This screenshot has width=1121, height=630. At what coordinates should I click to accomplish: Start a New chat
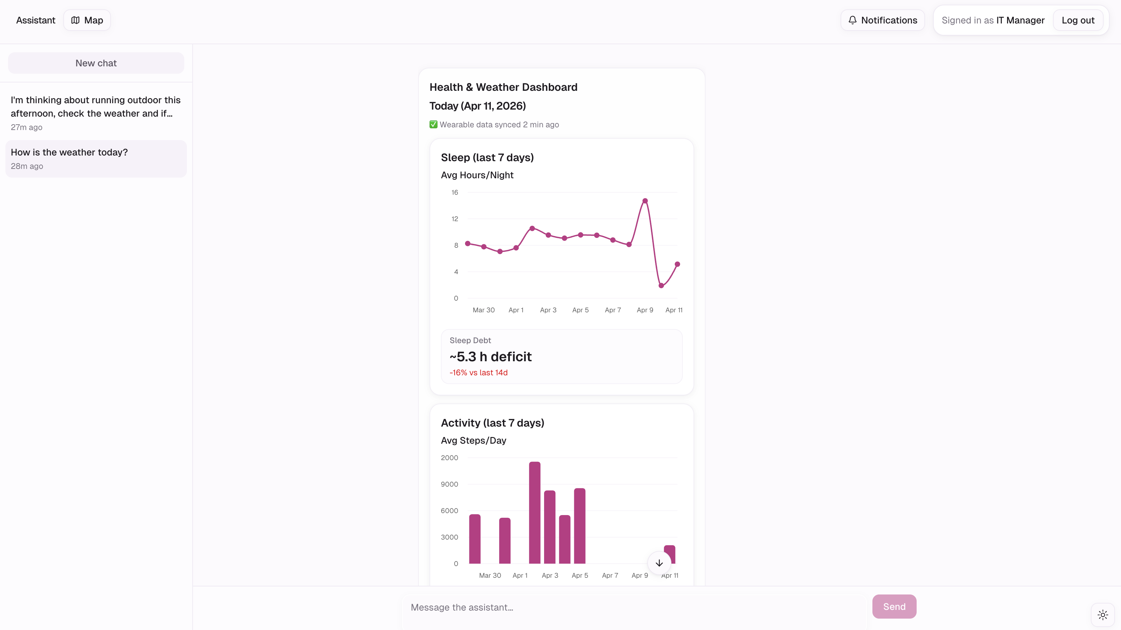coord(96,63)
